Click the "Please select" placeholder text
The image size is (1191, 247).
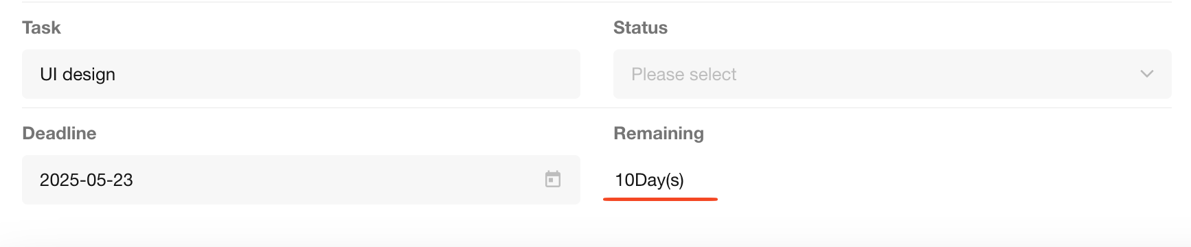(683, 74)
